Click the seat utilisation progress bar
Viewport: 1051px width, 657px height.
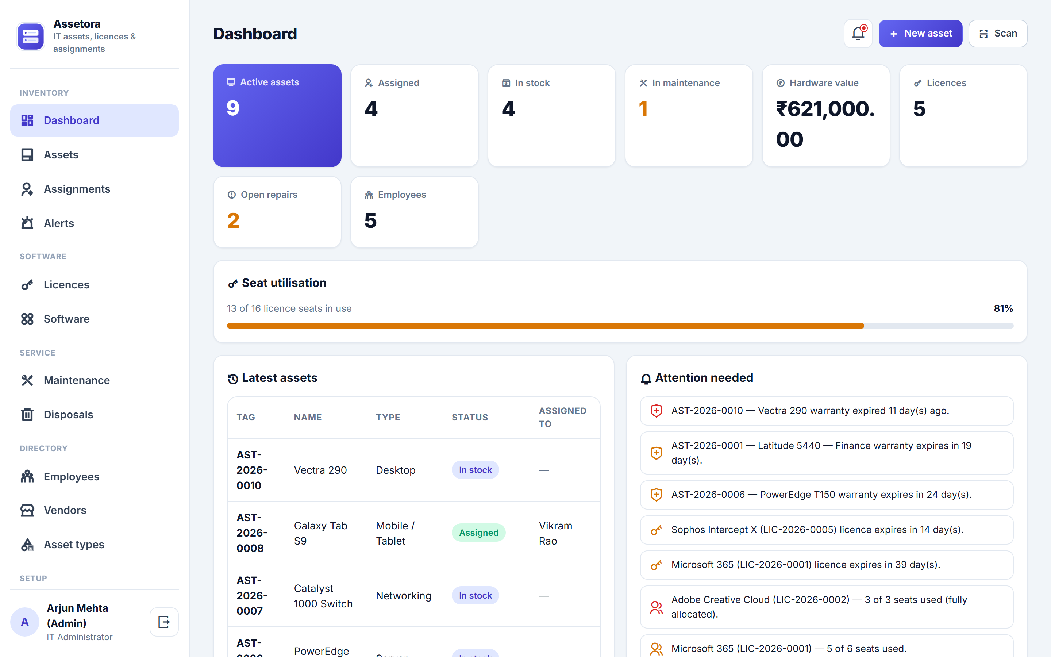(620, 326)
